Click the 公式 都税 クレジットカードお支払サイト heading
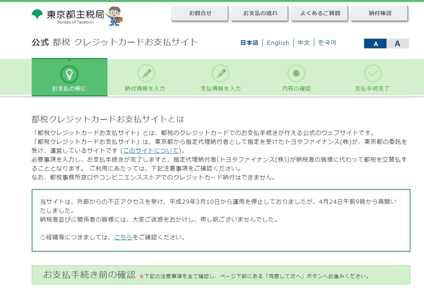The image size is (424, 290). 115,42
